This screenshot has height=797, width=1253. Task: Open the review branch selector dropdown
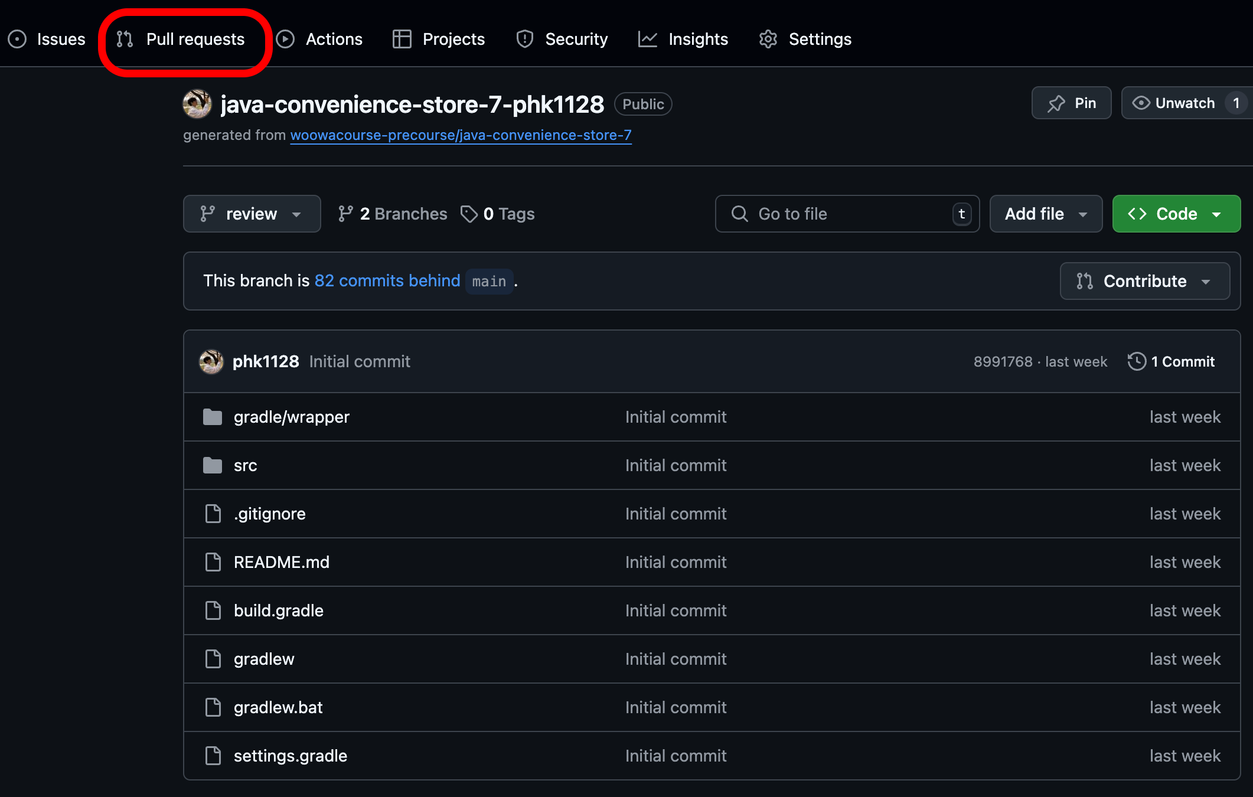coord(252,214)
